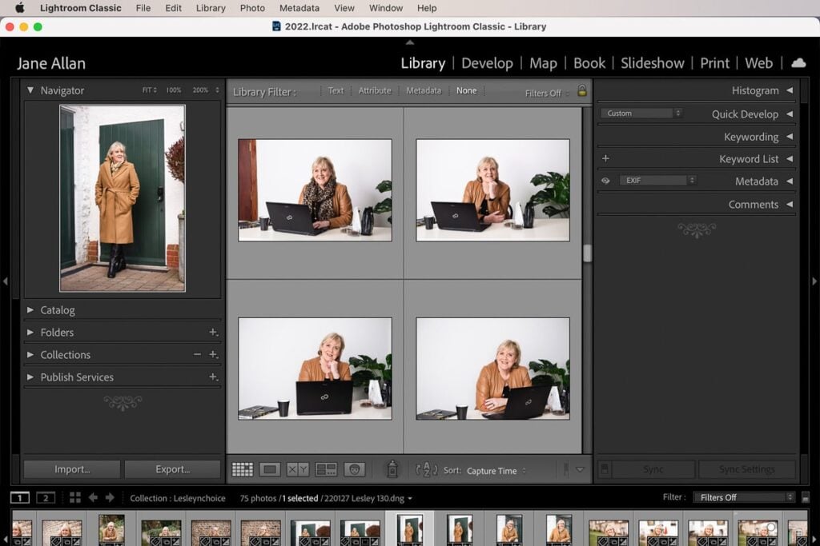Toggle the Library Filter lock
The width and height of the screenshot is (820, 546).
(x=581, y=90)
